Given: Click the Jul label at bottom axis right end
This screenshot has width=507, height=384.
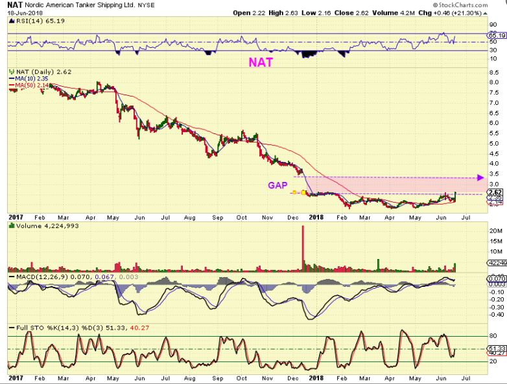Looking at the screenshot, I should coord(466,378).
